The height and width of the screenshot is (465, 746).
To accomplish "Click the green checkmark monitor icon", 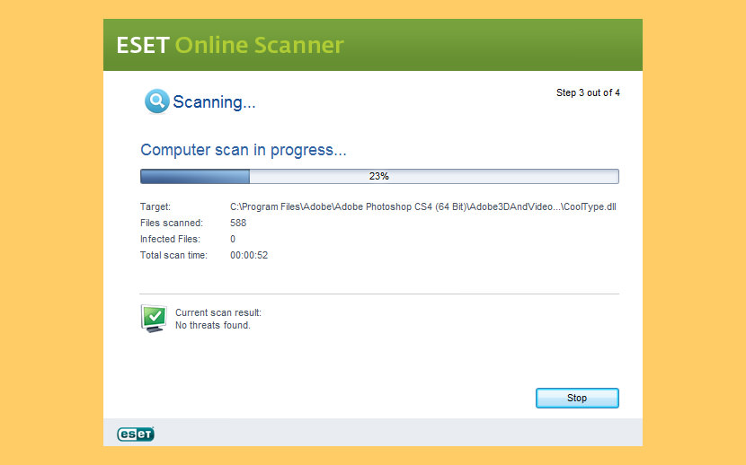I will point(154,318).
